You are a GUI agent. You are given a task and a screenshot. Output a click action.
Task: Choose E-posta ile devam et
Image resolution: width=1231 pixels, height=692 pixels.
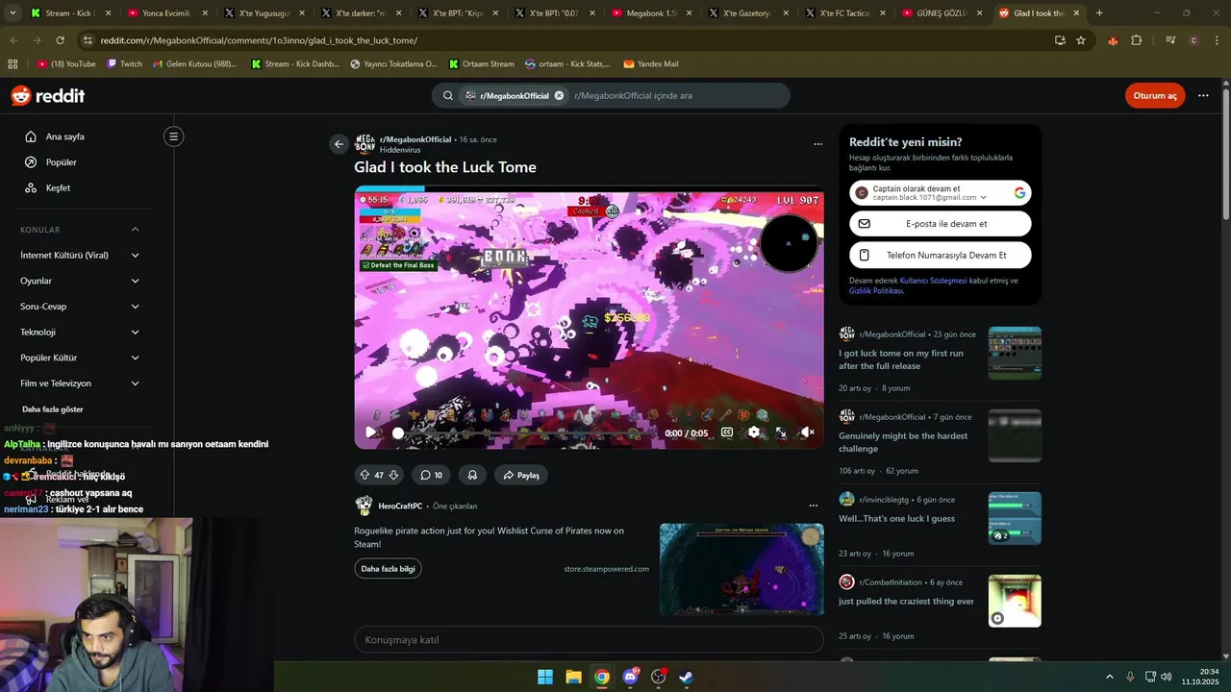coord(941,224)
